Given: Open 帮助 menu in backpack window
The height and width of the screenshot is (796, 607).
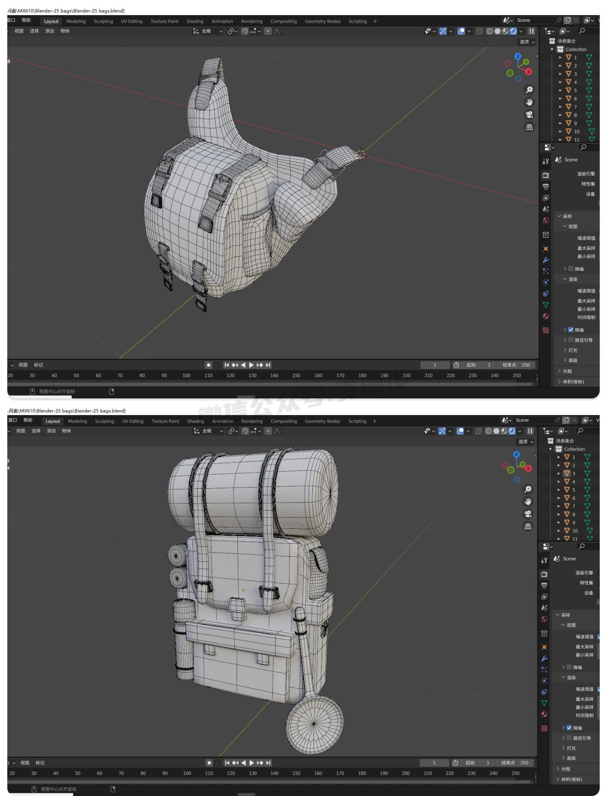Looking at the screenshot, I should (x=28, y=420).
